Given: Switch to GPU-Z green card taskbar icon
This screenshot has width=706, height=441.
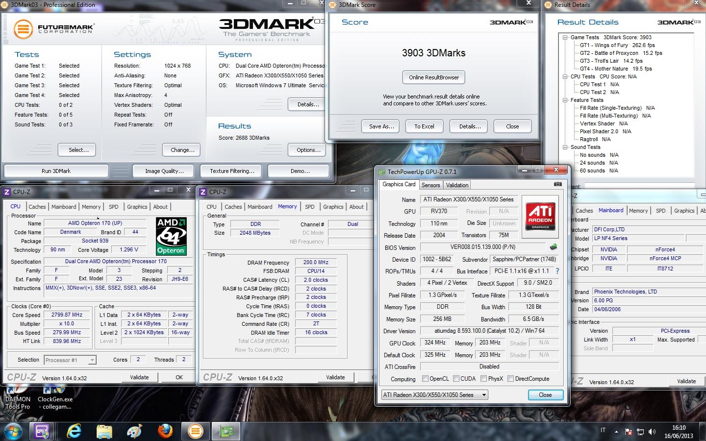Looking at the screenshot, I should tap(226, 432).
